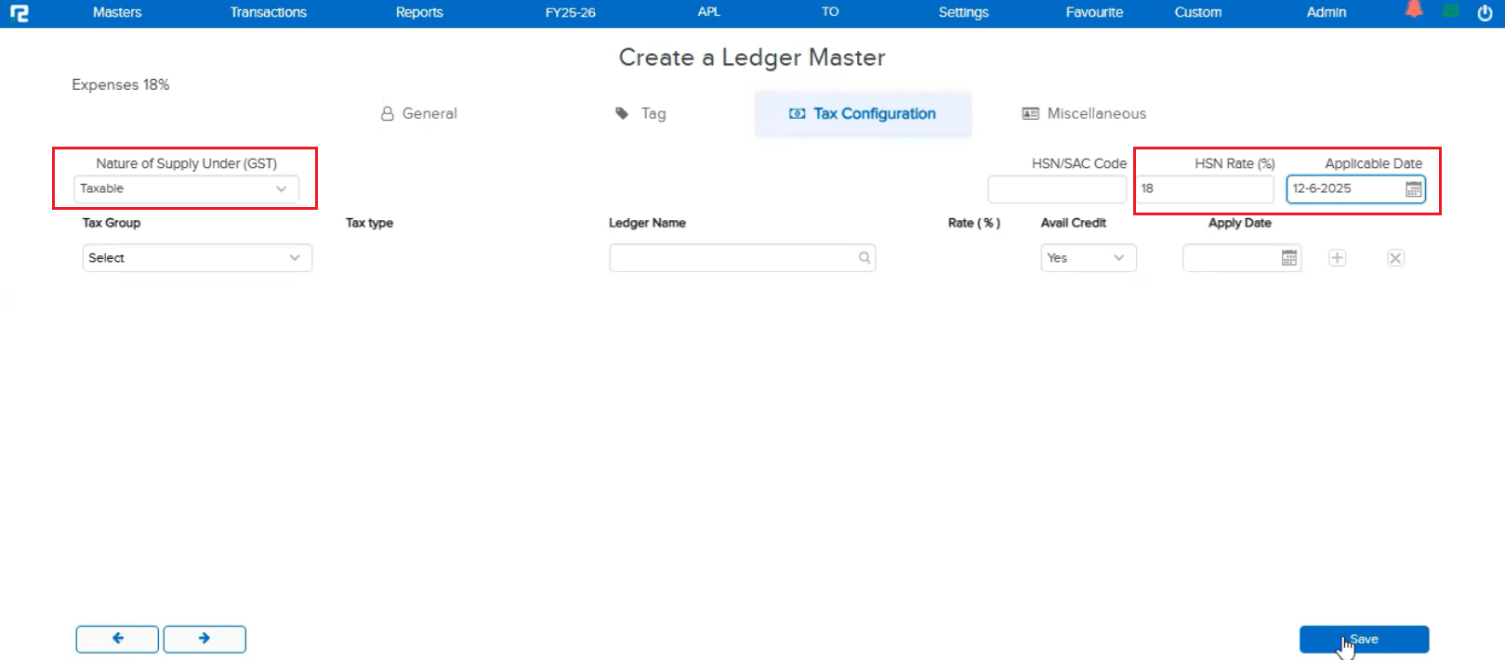Click the power logout icon
The width and height of the screenshot is (1505, 660).
click(1485, 13)
